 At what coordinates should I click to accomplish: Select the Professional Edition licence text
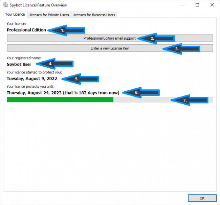(26, 30)
